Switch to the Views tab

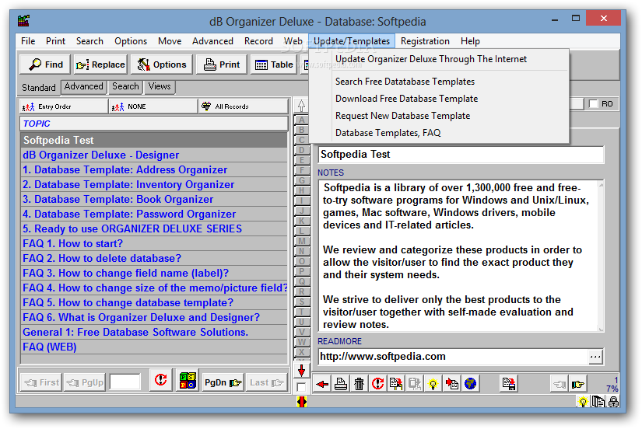(160, 87)
